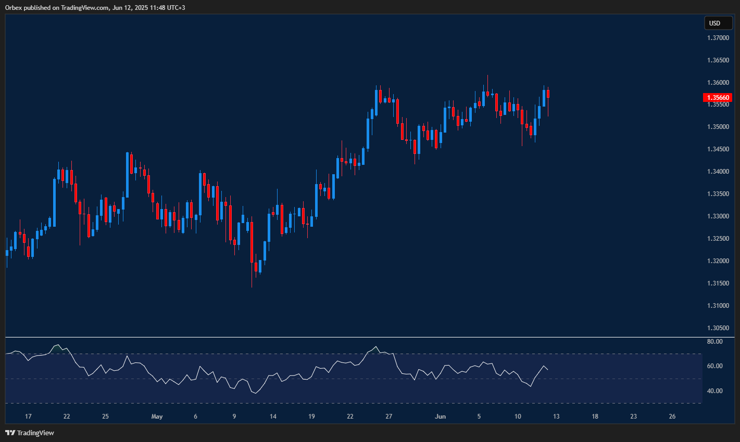
Task: Click the long upper wick candle near June 5
Action: (x=487, y=94)
